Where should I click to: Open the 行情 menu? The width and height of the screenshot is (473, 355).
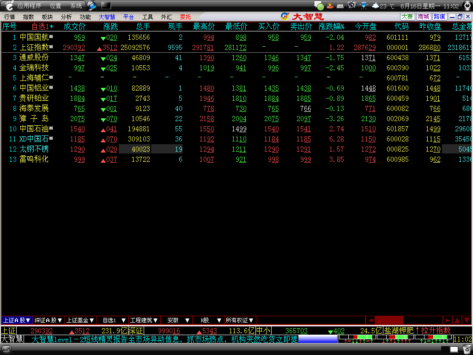[9, 17]
